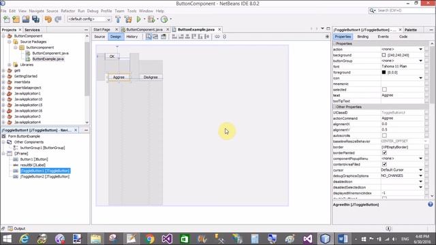This screenshot has height=245, width=436.
Task: Activate Connection Mode in the designer toolbar
Action: (155, 37)
